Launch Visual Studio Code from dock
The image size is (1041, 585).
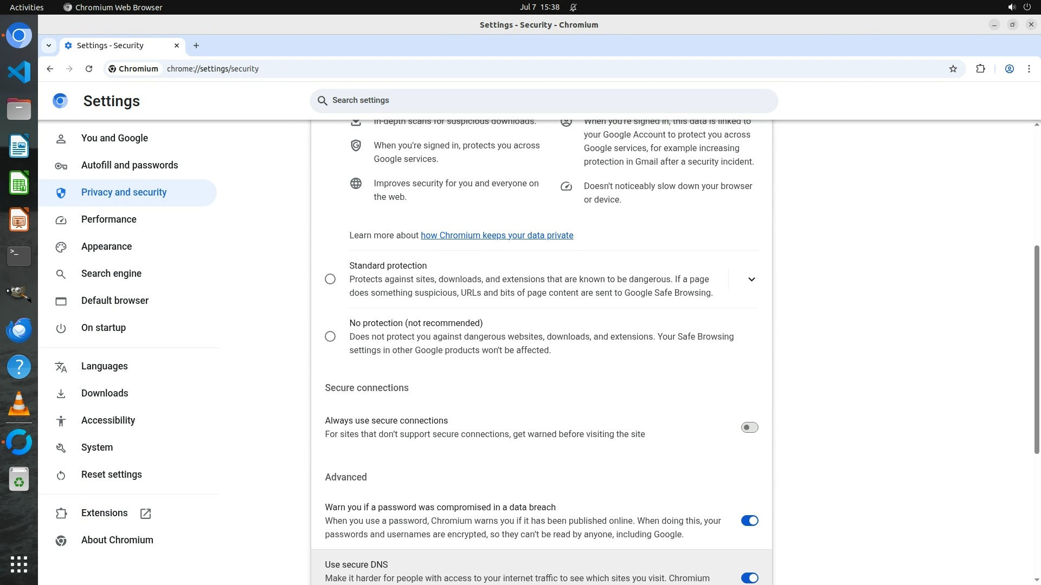point(19,72)
